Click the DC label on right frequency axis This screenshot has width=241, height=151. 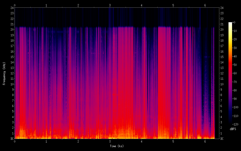[222, 139]
